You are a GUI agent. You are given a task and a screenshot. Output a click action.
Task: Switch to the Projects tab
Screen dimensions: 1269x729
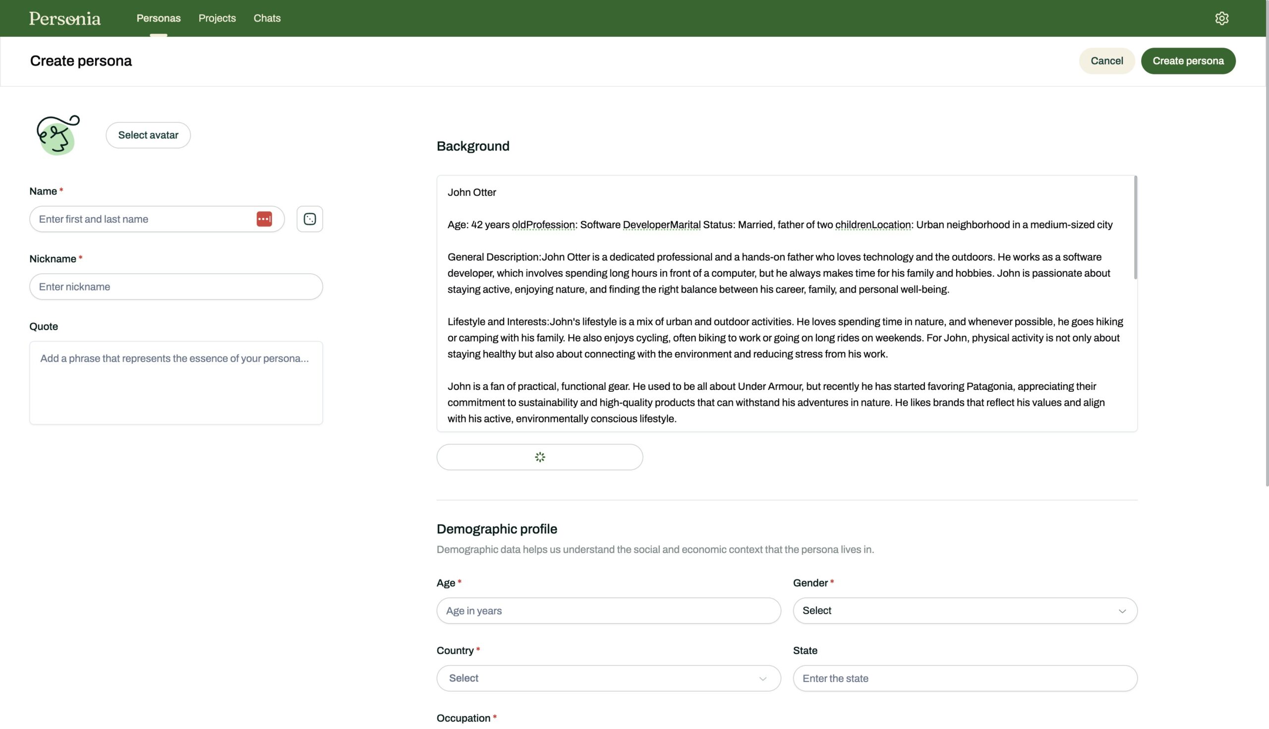click(x=217, y=18)
